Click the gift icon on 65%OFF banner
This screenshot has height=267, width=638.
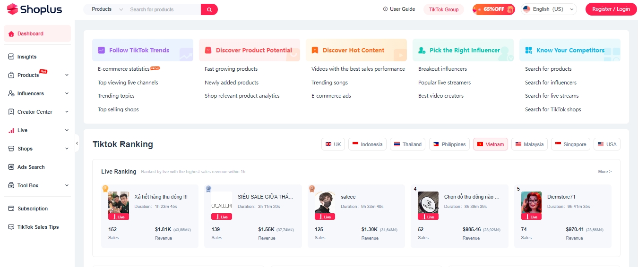coord(509,9)
